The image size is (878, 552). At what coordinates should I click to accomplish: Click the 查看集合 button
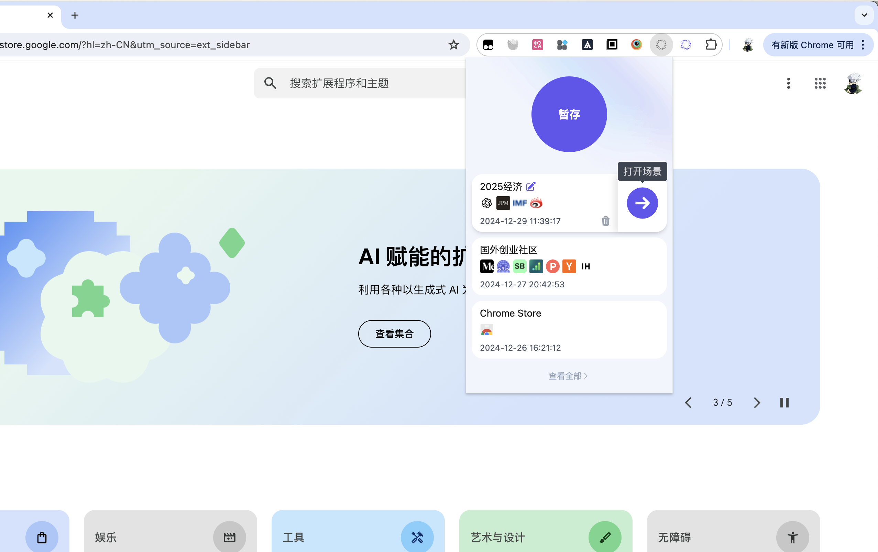pos(394,334)
